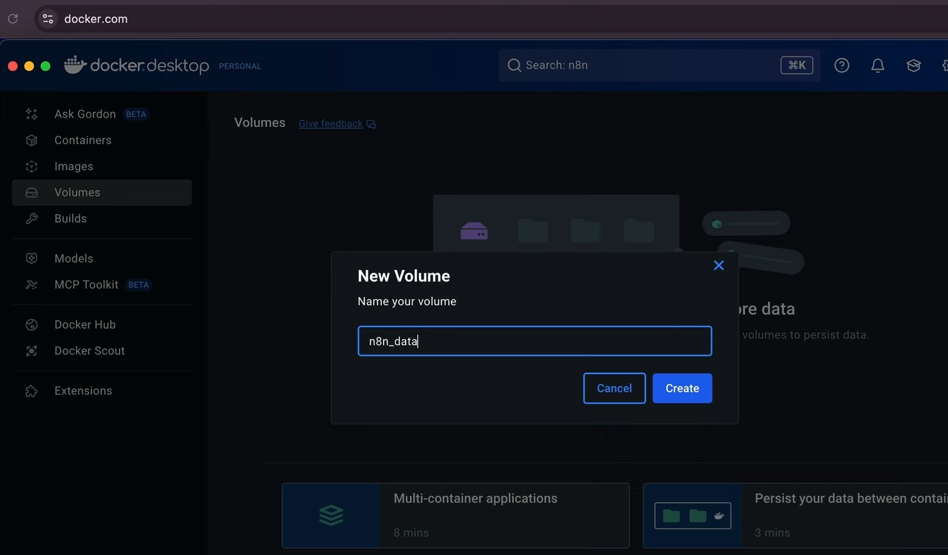948x555 pixels.
Task: Click the yellow macOS minimize window button
Action: click(29, 66)
